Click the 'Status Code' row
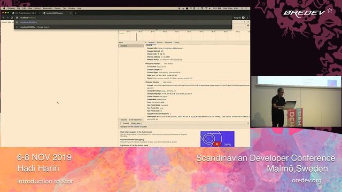Viewport: 342px width, 192px height. click(156, 54)
